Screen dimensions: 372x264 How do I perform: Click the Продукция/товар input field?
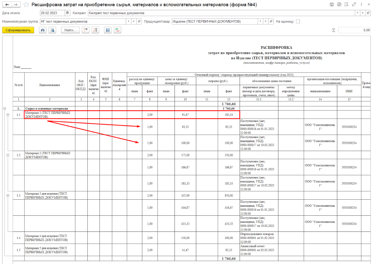(215, 21)
